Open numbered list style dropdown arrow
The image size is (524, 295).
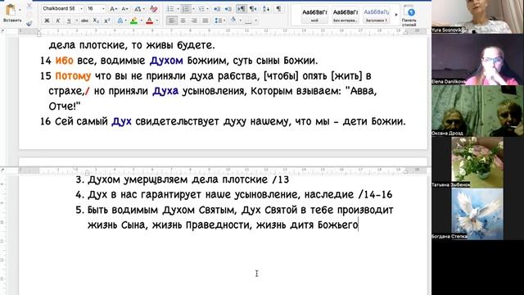193,9
